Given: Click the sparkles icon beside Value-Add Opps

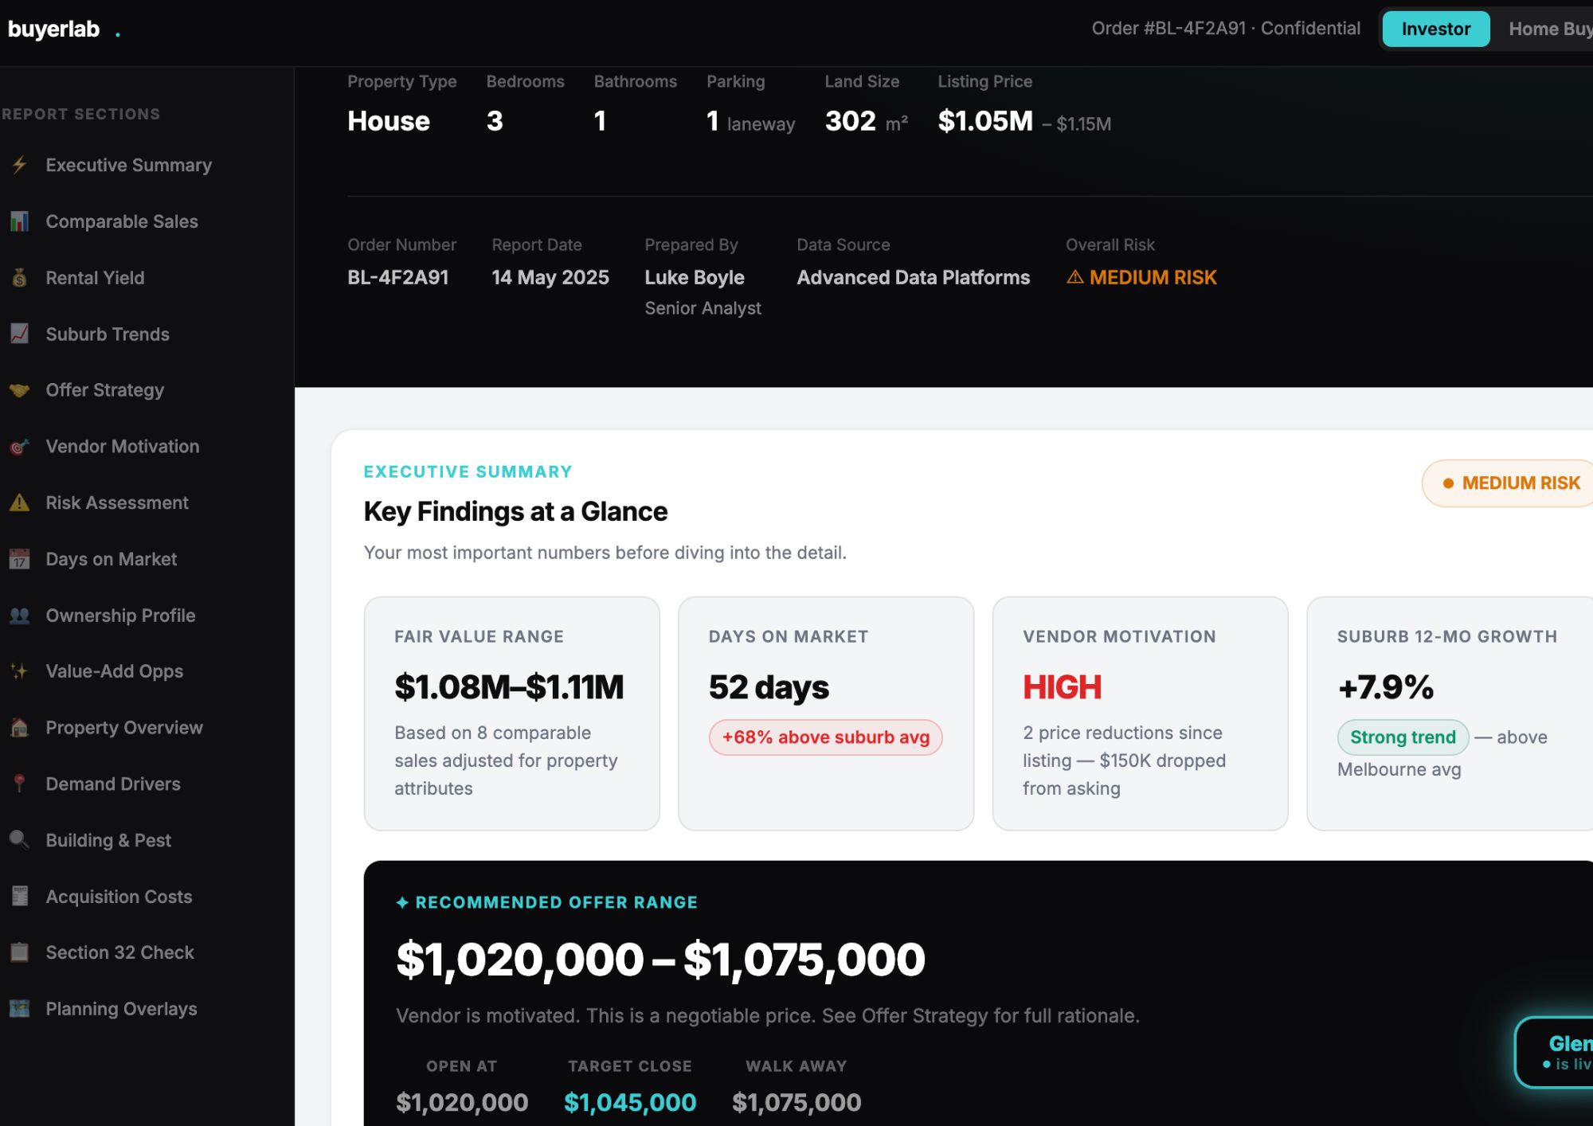Looking at the screenshot, I should [x=20, y=671].
